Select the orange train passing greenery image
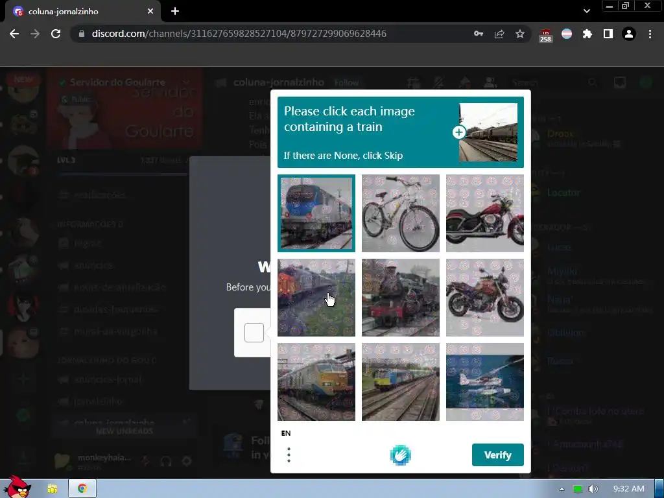Image resolution: width=664 pixels, height=498 pixels. [x=316, y=297]
